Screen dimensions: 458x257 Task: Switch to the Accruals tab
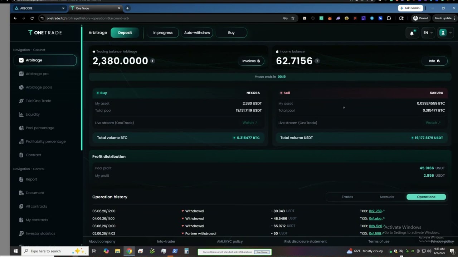[386, 197]
